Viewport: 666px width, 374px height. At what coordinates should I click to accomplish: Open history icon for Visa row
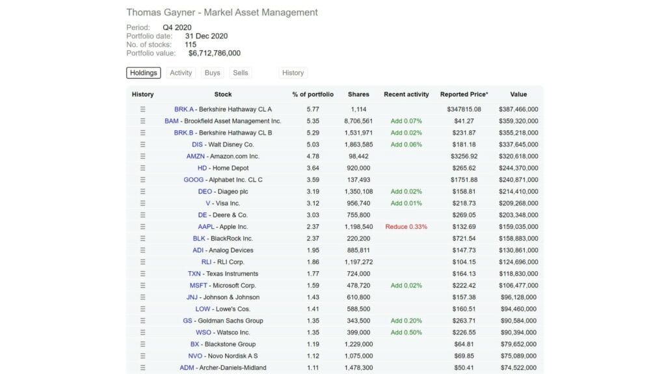[x=142, y=203]
